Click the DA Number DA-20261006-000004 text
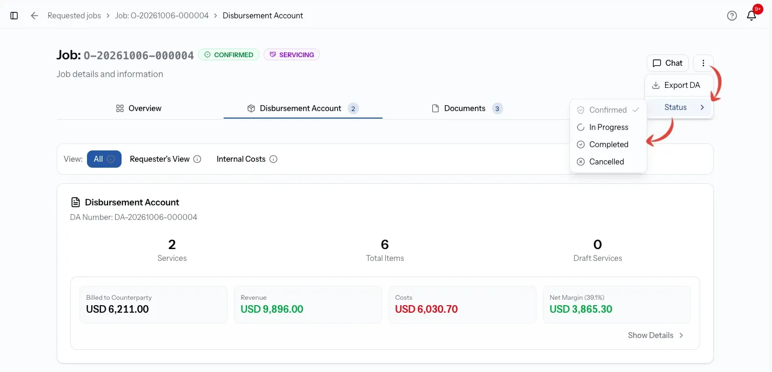This screenshot has height=372, width=772. pyautogui.click(x=133, y=217)
